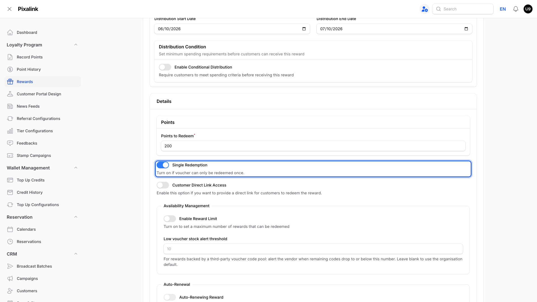Screen dimensions: 537x302
Task: Click the Tier Configurations bar chart icon
Action: click(x=10, y=131)
